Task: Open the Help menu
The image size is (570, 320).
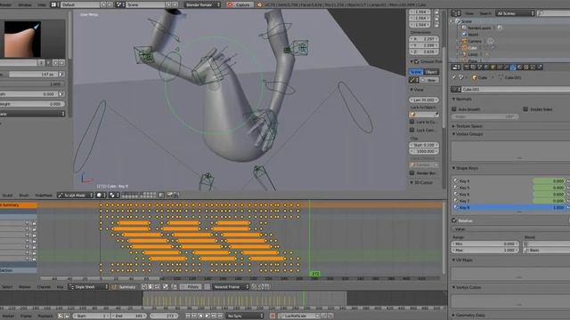Action: point(42,5)
